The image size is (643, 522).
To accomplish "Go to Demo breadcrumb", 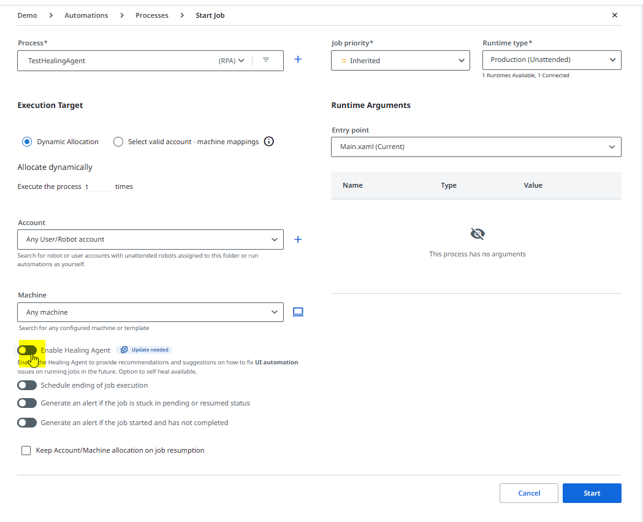I will click(x=27, y=15).
